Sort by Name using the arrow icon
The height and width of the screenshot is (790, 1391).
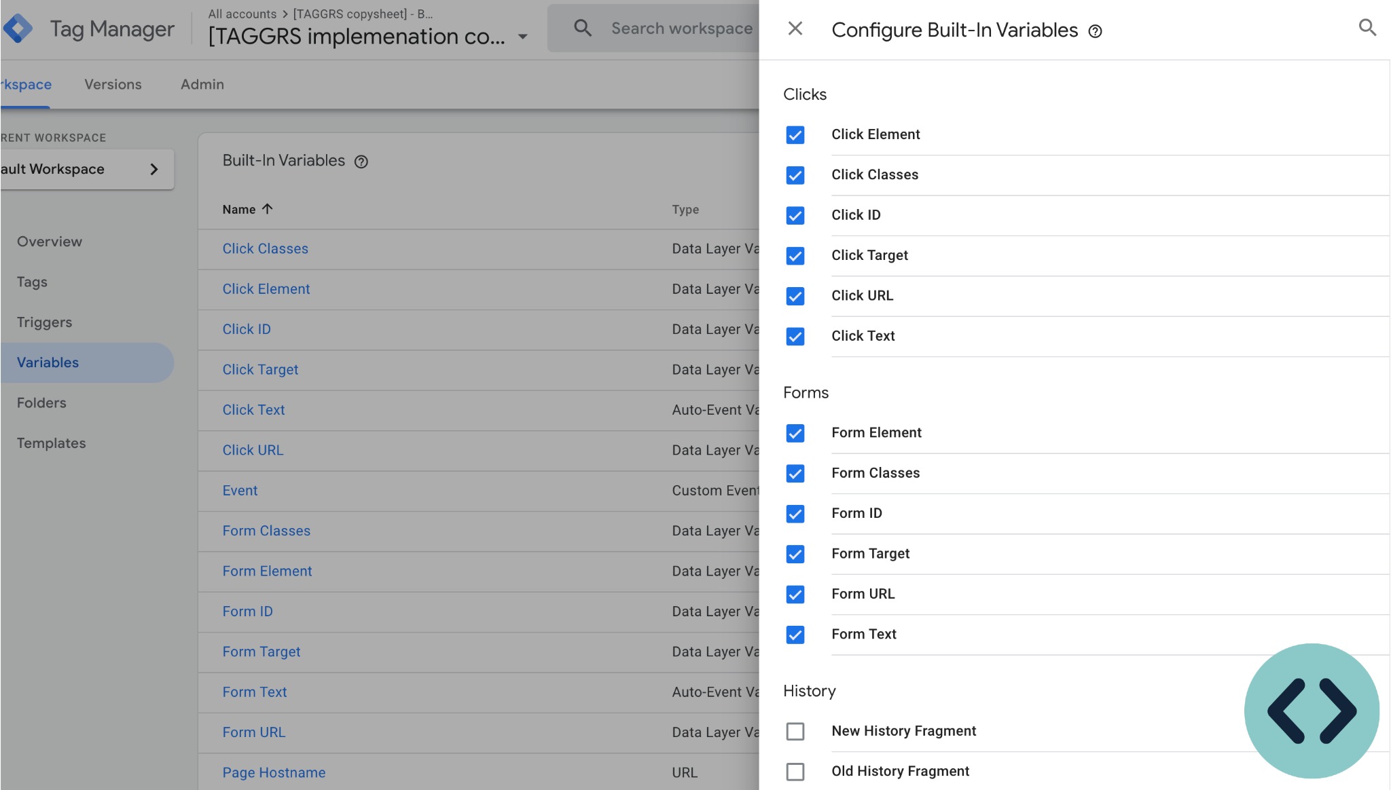(x=268, y=209)
